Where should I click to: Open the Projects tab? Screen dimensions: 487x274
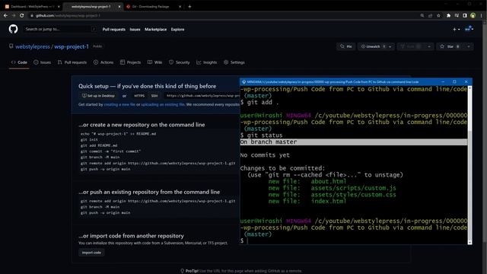tap(130, 62)
